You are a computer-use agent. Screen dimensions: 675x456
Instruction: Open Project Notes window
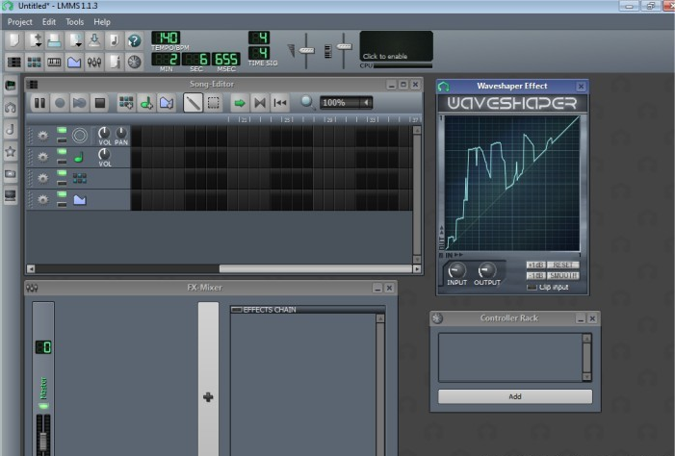[x=115, y=62]
